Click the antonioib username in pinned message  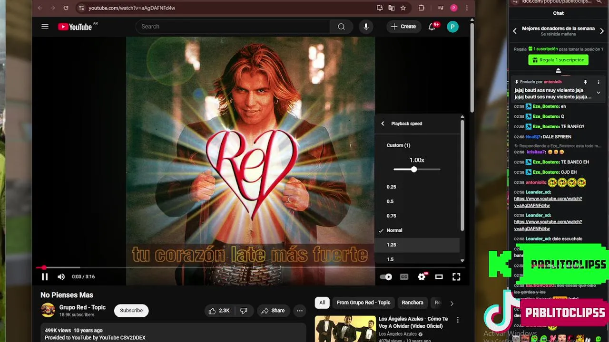[x=552, y=82]
